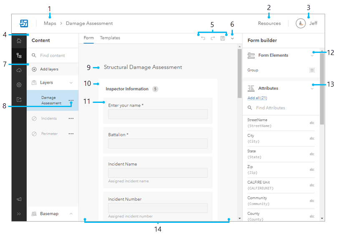Click the Add layers button
The height and width of the screenshot is (237, 338).
[49, 69]
